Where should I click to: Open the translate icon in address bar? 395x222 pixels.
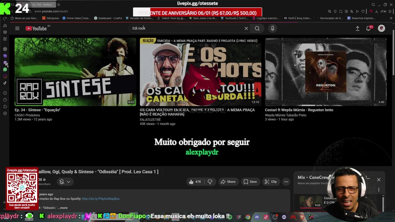pos(352,11)
